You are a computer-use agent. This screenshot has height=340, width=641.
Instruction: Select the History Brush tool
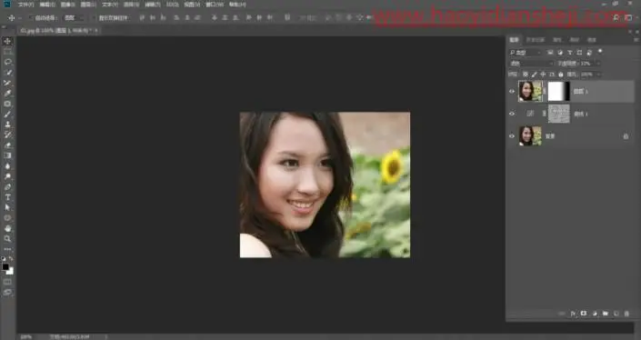point(7,135)
